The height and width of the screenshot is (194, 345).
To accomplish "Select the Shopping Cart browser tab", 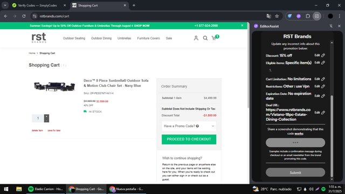I will [x=99, y=5].
